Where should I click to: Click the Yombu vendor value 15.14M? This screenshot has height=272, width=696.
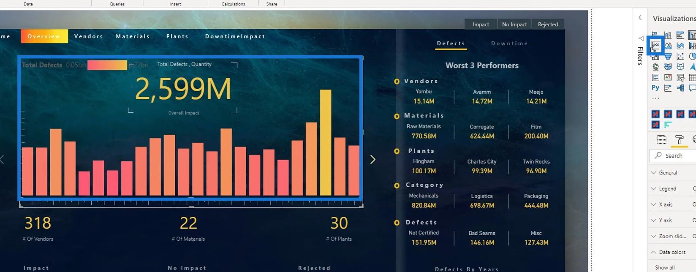424,101
